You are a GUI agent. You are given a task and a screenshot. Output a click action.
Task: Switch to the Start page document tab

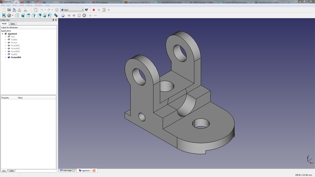(67, 170)
